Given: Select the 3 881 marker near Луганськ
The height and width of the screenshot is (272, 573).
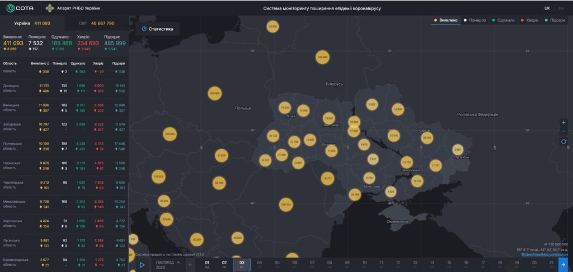Looking at the screenshot, I should coord(458,150).
